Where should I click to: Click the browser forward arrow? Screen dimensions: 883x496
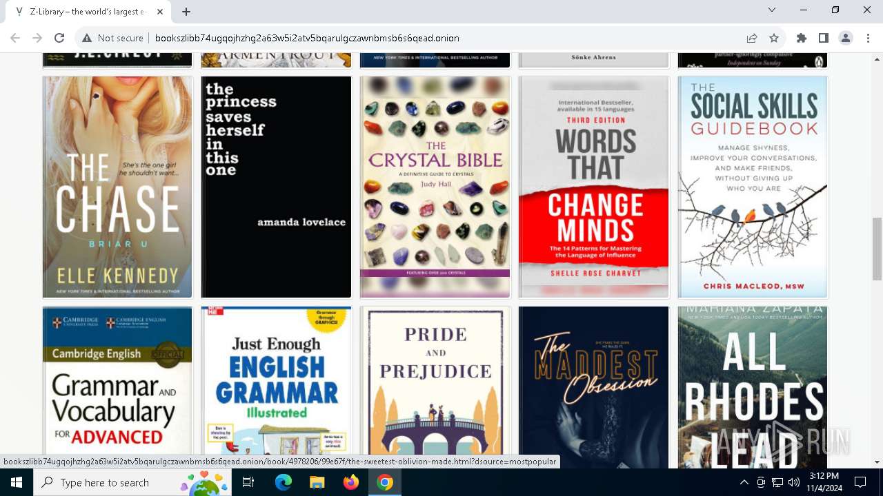(37, 38)
